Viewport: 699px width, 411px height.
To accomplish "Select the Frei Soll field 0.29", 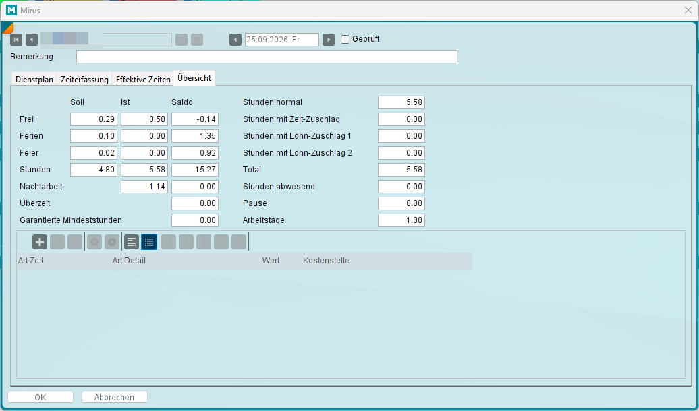I will [x=94, y=119].
